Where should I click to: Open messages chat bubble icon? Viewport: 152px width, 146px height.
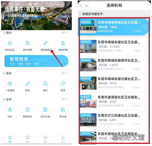pyautogui.click(x=68, y=4)
